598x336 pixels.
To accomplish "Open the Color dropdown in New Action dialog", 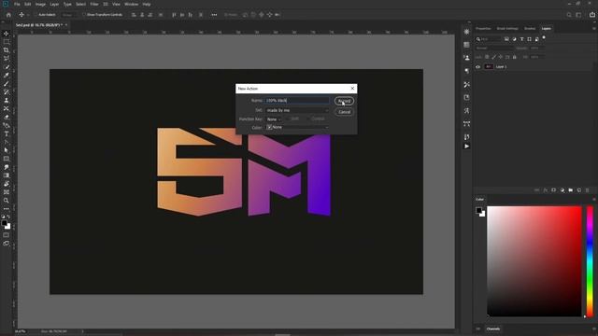I will 297,127.
